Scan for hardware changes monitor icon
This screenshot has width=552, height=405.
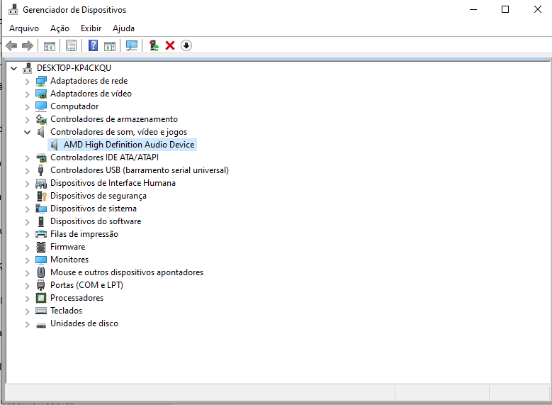tap(132, 46)
